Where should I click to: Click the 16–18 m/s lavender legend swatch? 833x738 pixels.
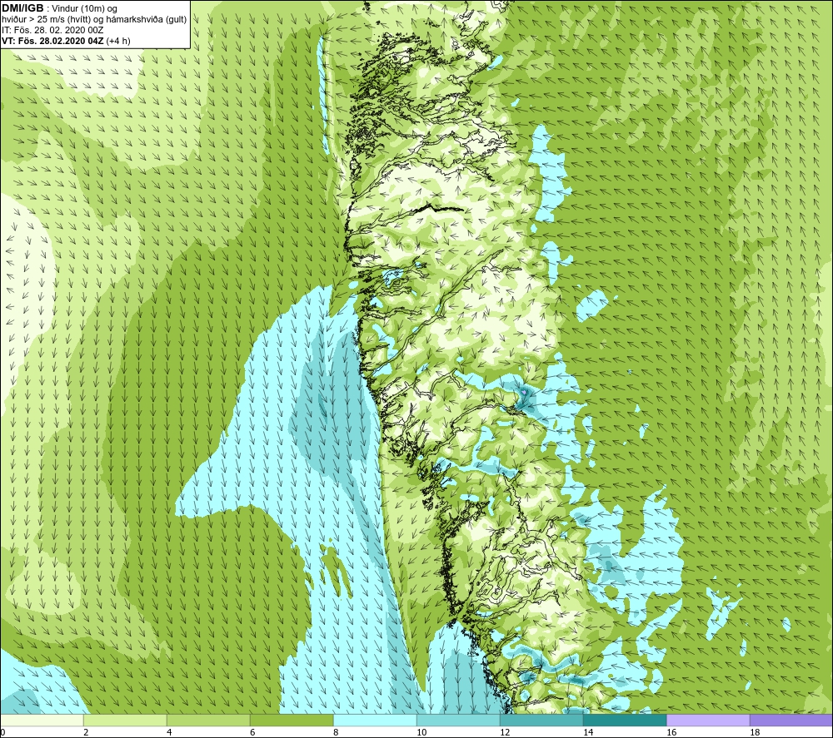[x=708, y=720]
